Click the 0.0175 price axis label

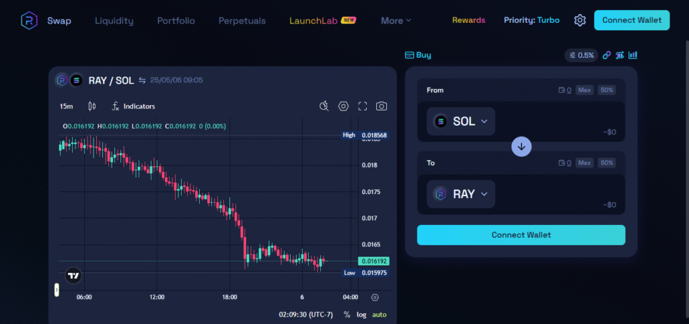tap(371, 192)
